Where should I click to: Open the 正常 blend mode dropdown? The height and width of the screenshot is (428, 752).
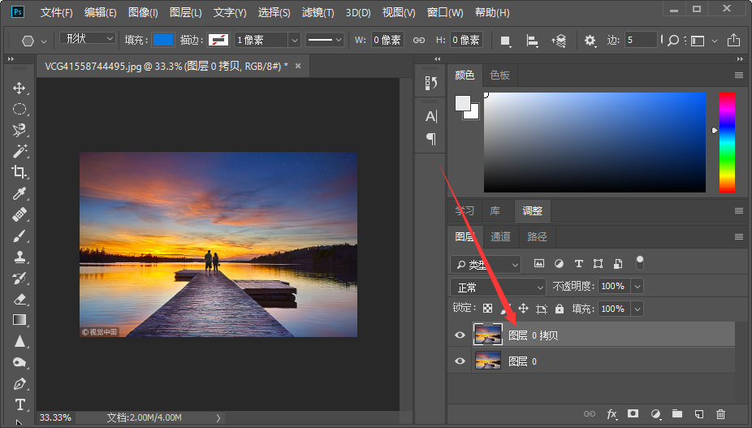[x=498, y=287]
